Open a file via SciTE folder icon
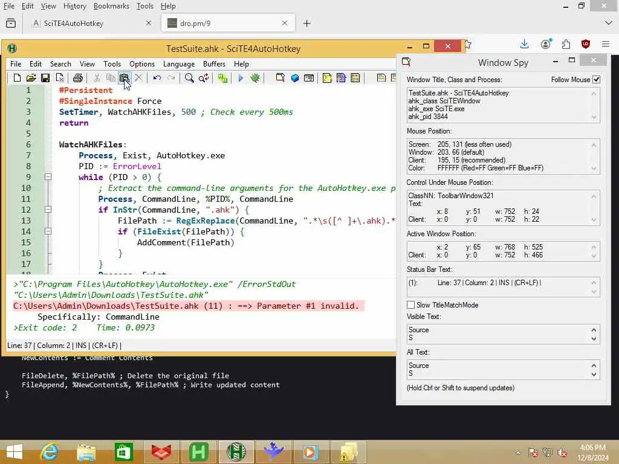619x464 pixels. click(x=31, y=78)
